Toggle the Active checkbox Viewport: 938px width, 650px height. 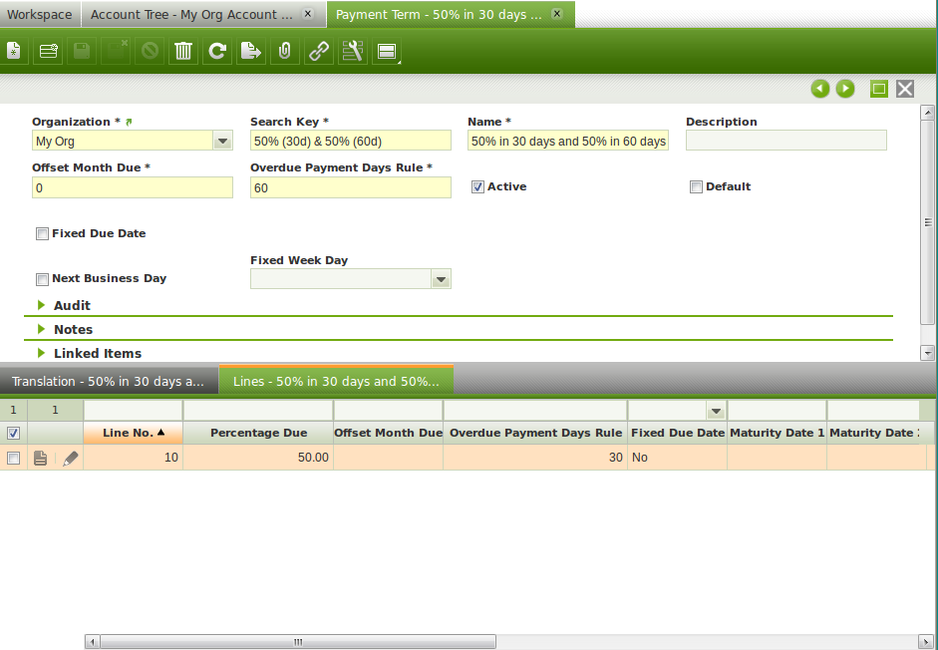point(477,186)
